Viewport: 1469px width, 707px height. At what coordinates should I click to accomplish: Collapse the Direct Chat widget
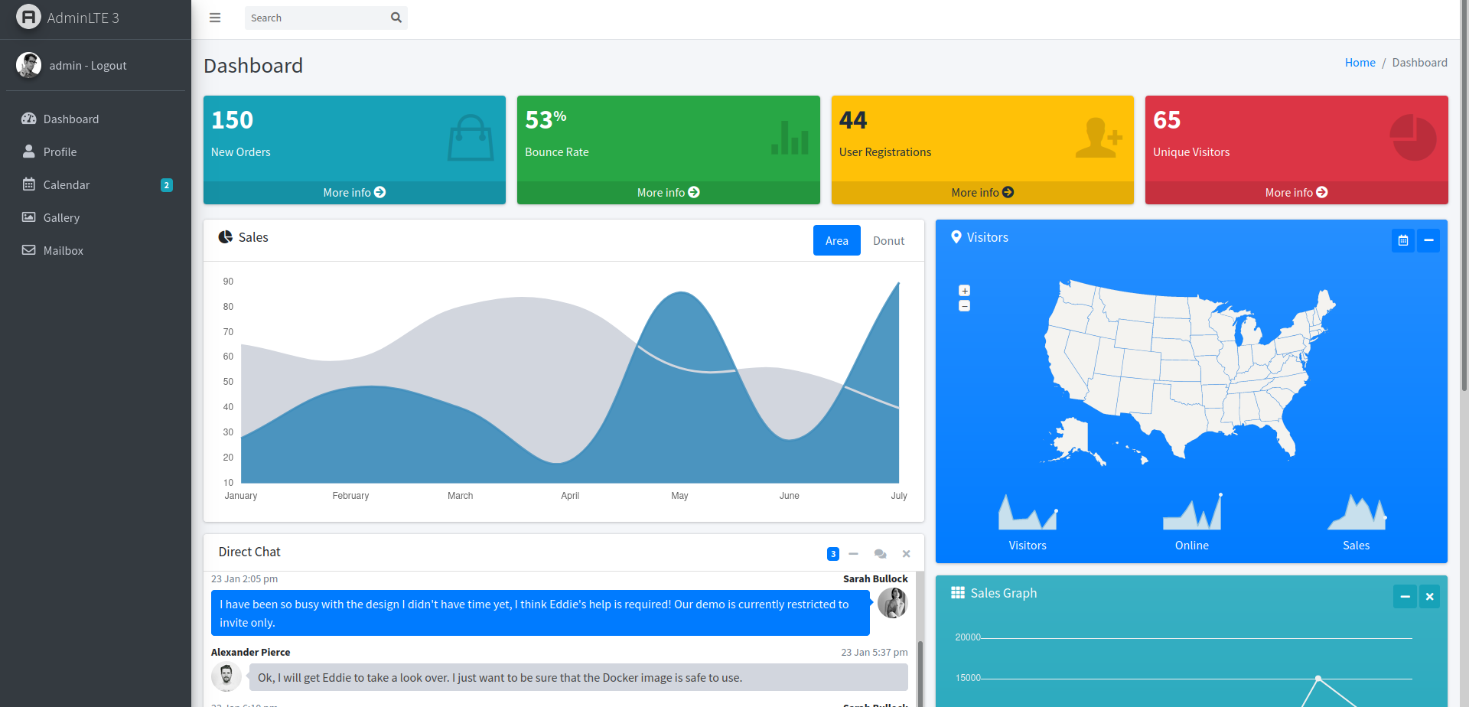click(854, 553)
